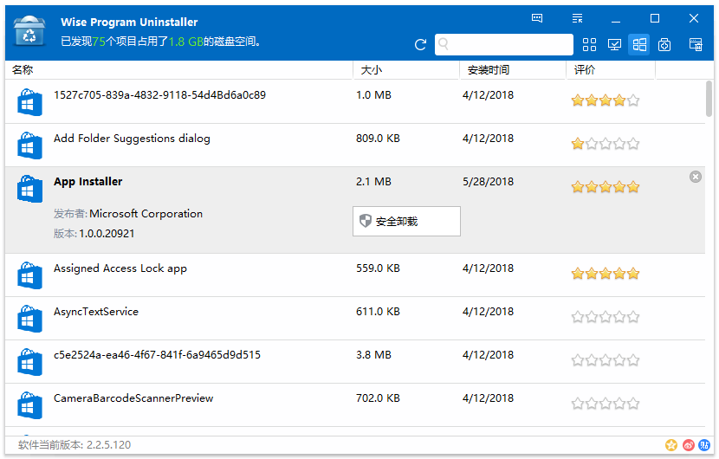Click the refresh list icon
Image resolution: width=719 pixels, height=459 pixels.
[421, 45]
